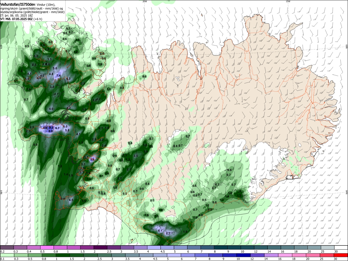Click the 2.4 precipitation value

[x=104, y=145]
